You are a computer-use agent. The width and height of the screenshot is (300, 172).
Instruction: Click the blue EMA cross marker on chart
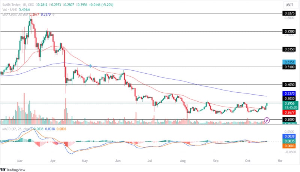click(x=90, y=66)
